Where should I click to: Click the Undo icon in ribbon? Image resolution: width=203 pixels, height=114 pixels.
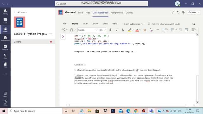coord(64,30)
